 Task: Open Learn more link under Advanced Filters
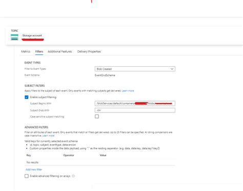(48, 136)
